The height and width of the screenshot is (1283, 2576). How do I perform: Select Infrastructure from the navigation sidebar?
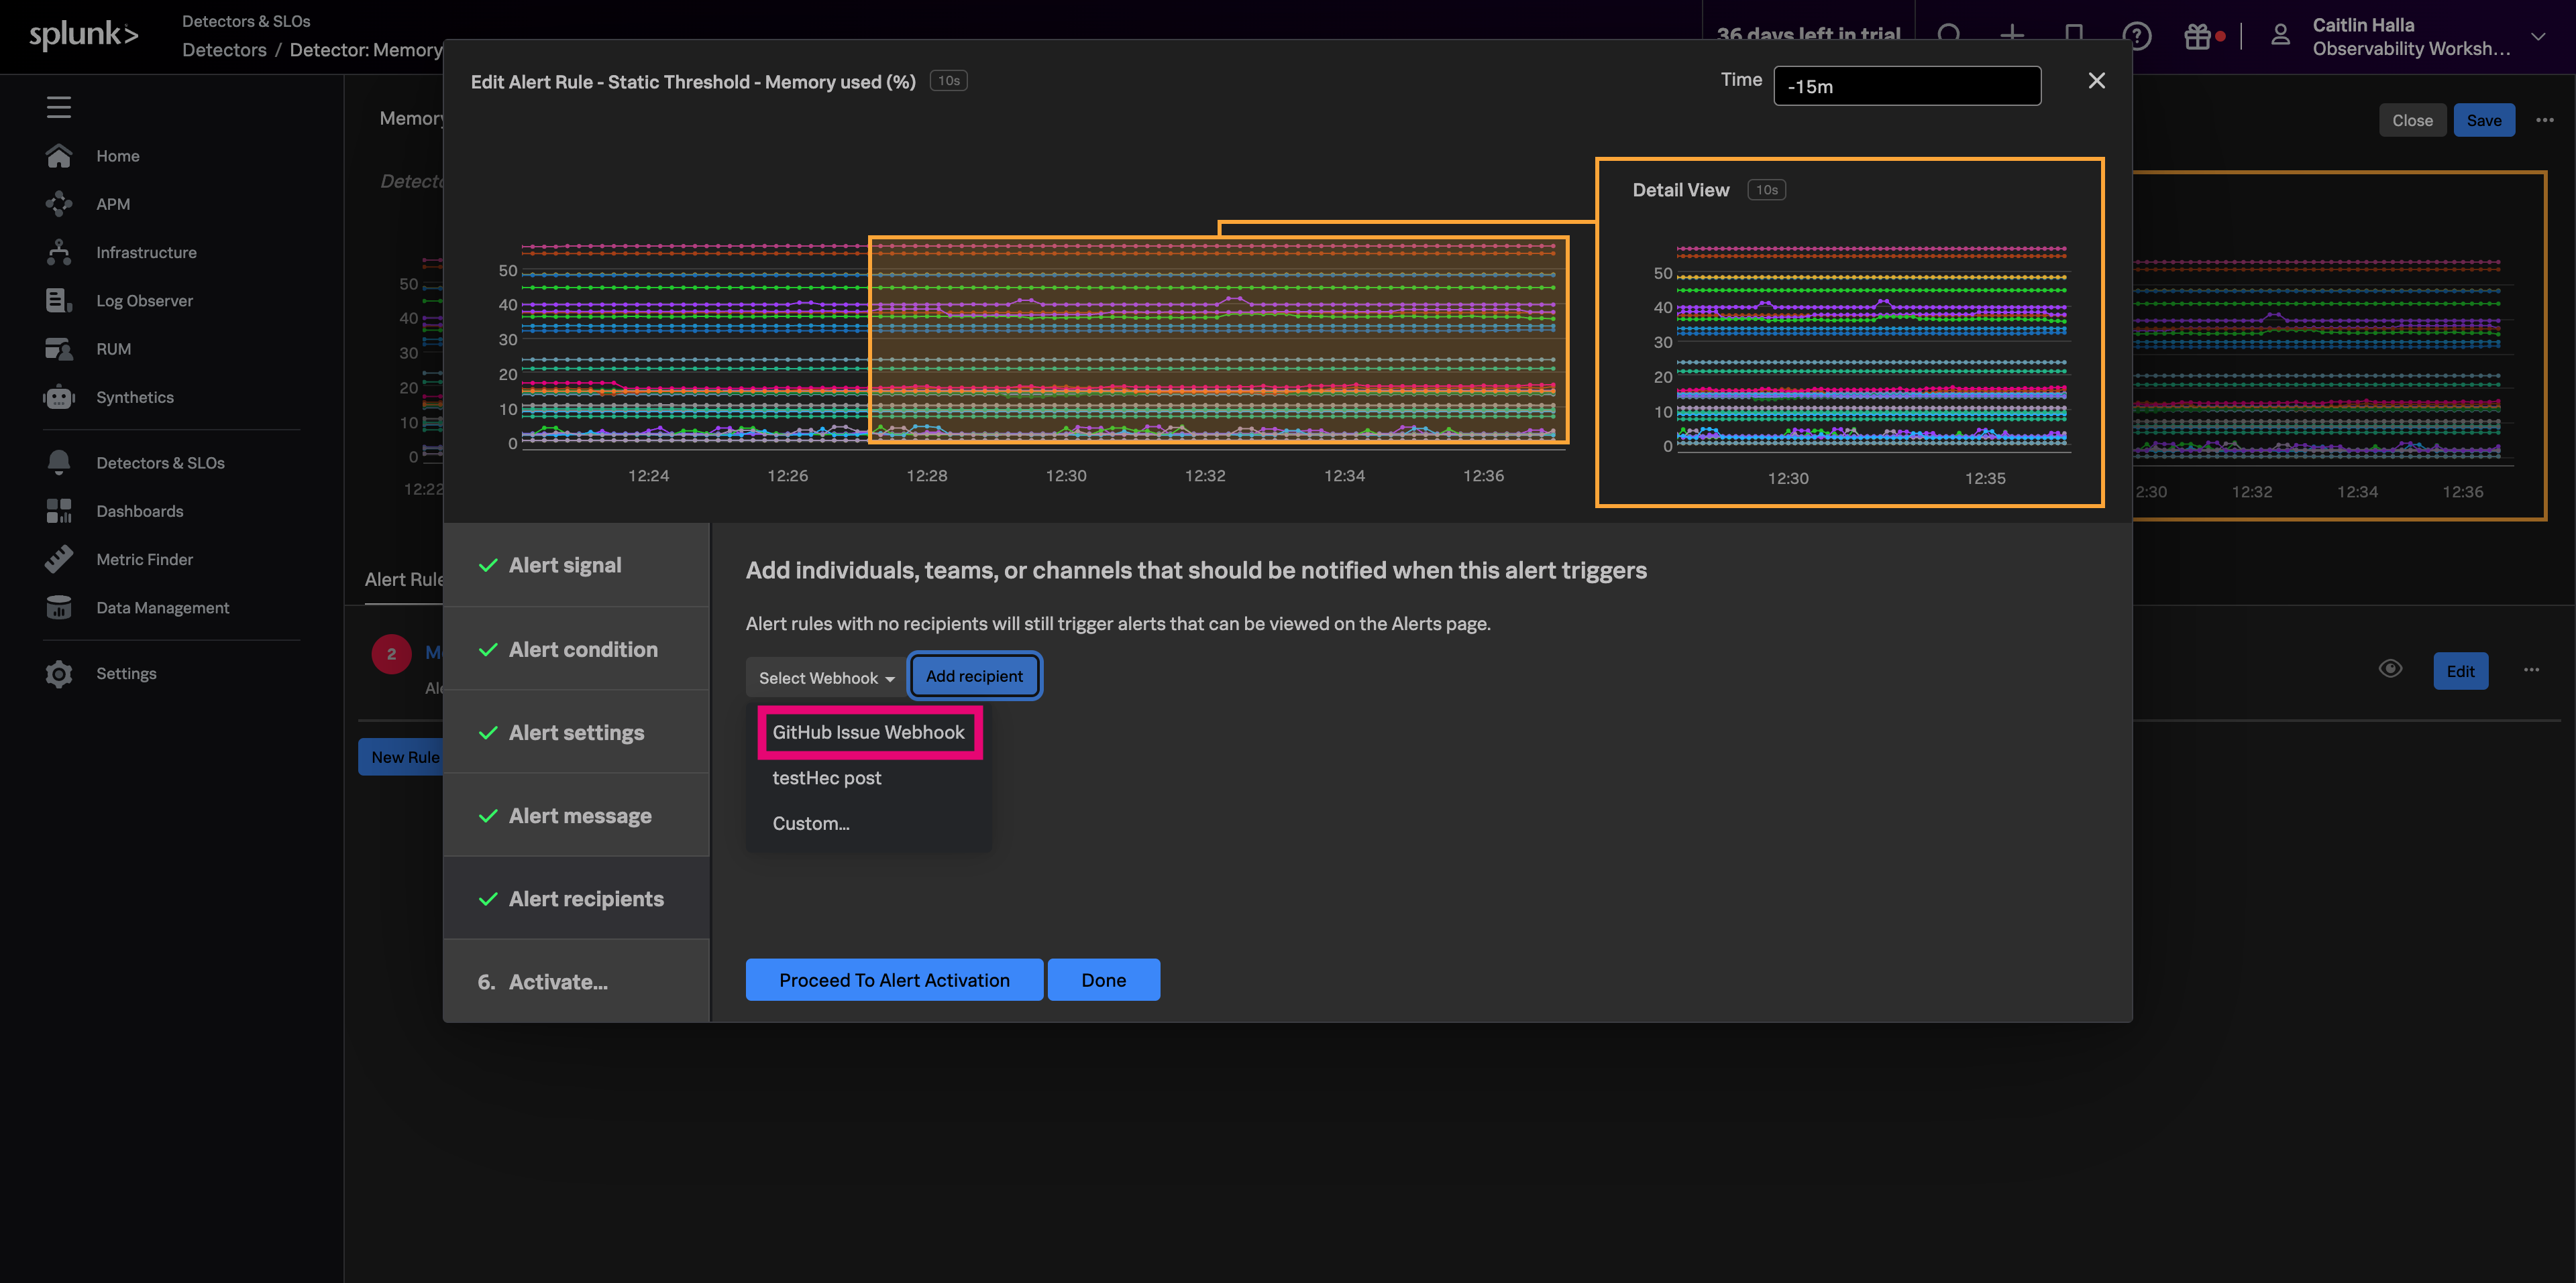(x=146, y=252)
